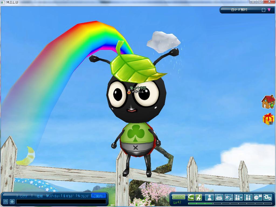Open the gift box with 28

(x=268, y=119)
